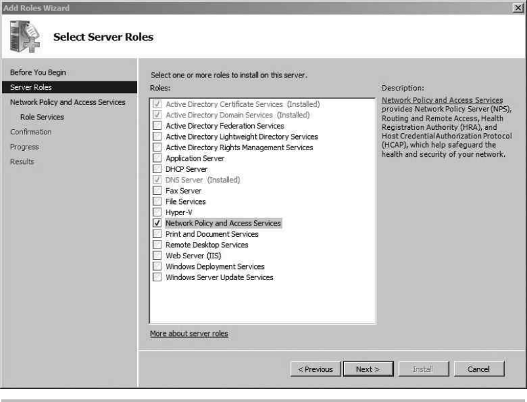Check Active Directory Lightweight Directory Services
The height and width of the screenshot is (402, 527).
tap(157, 136)
